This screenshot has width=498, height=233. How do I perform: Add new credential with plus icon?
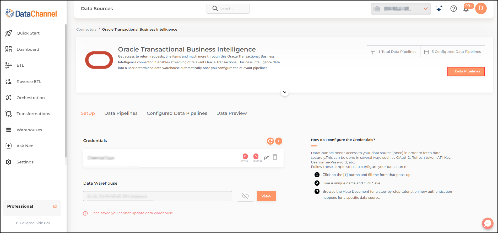[279, 141]
